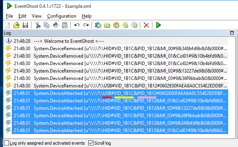Enable Log only assigned and activated events

[x=7, y=143]
